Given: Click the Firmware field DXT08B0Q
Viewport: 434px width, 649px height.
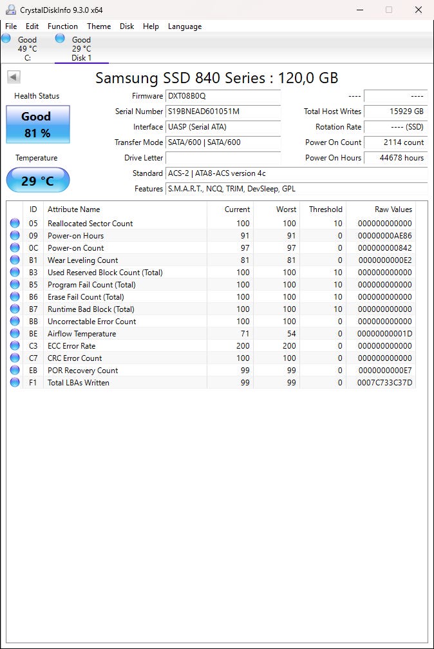Looking at the screenshot, I should [223, 96].
